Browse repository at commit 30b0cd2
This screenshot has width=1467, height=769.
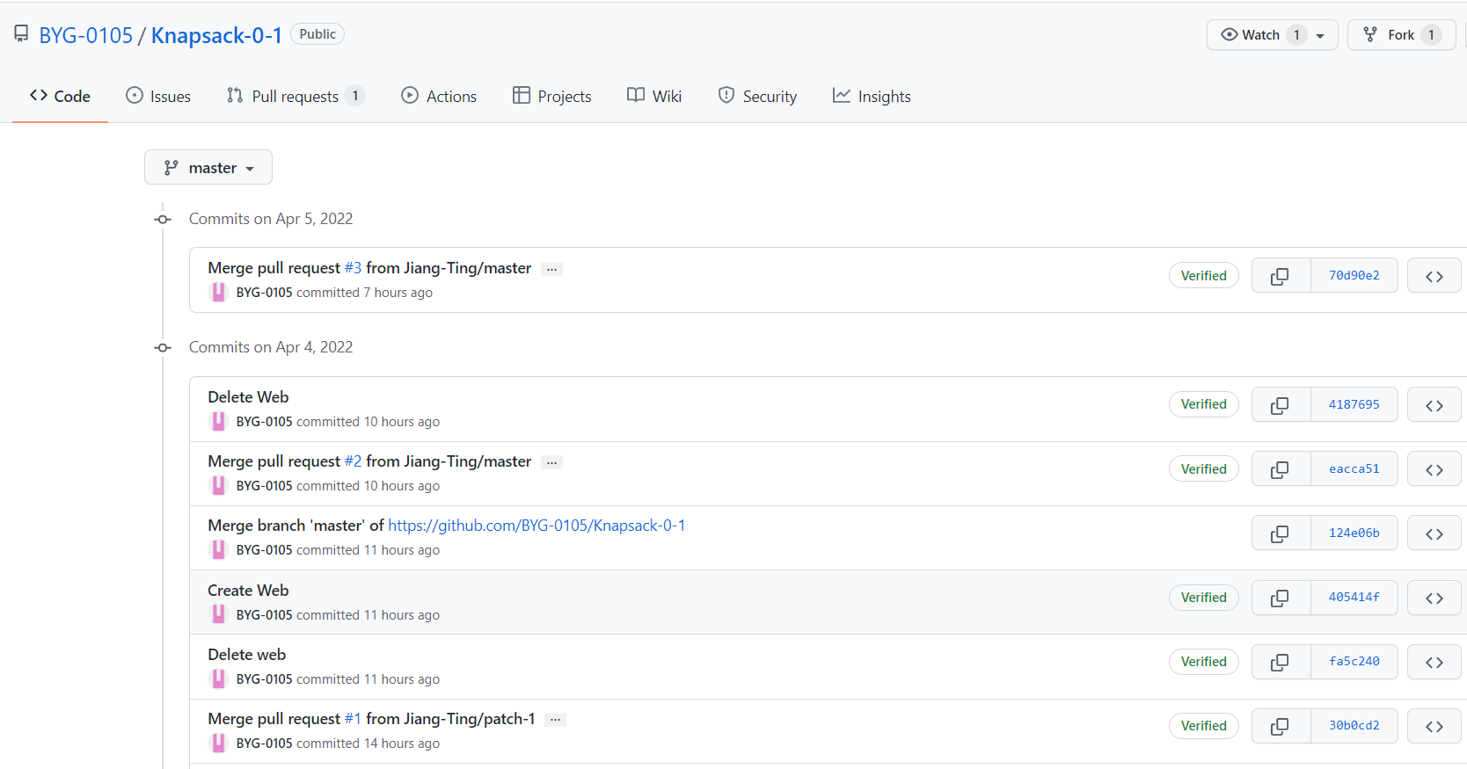click(1434, 726)
